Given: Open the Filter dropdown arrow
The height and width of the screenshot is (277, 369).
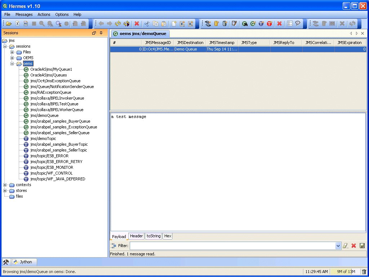Looking at the screenshot, I should click(x=338, y=246).
